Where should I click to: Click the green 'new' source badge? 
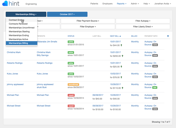155,88
